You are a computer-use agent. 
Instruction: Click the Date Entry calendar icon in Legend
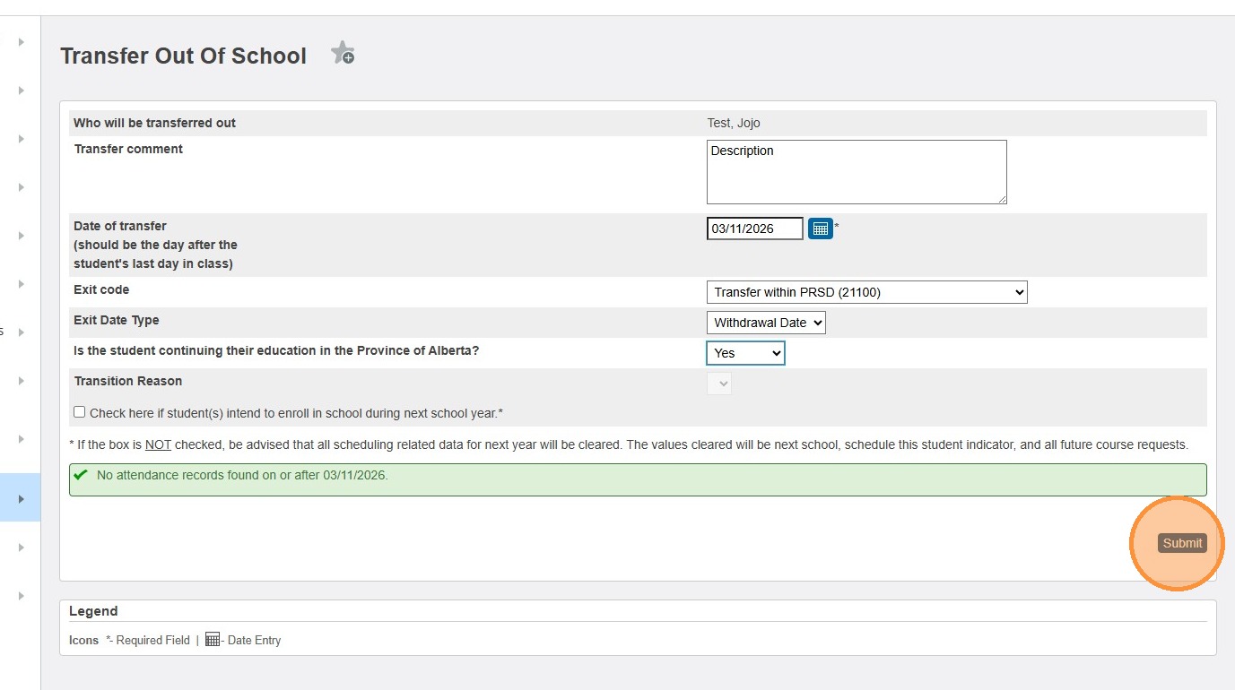pos(213,640)
